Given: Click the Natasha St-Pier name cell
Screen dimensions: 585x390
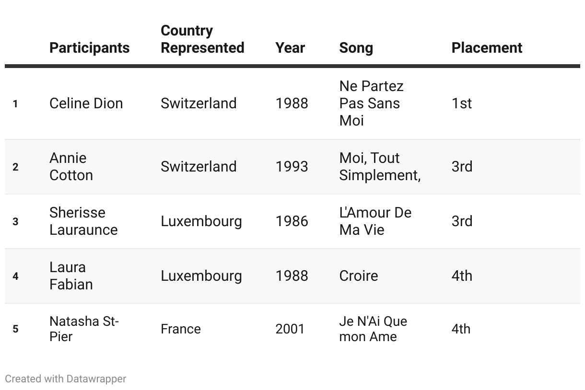Looking at the screenshot, I should coord(84,329).
